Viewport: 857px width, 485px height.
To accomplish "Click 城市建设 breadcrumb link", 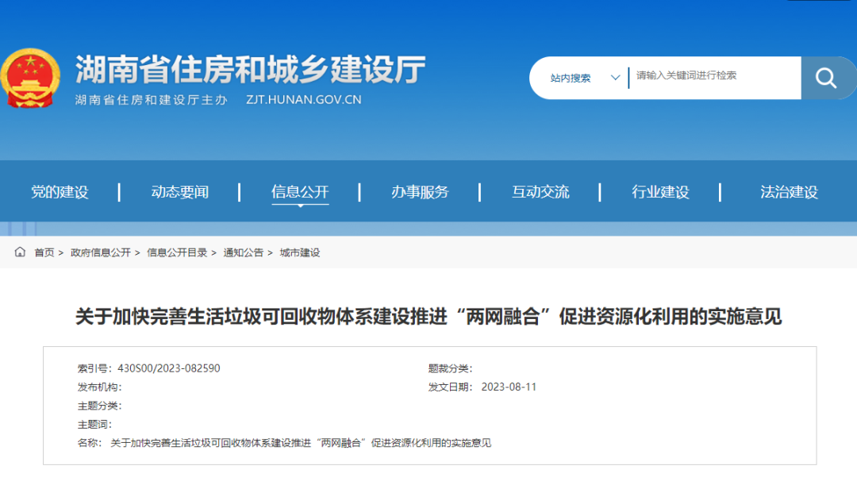I will (300, 252).
